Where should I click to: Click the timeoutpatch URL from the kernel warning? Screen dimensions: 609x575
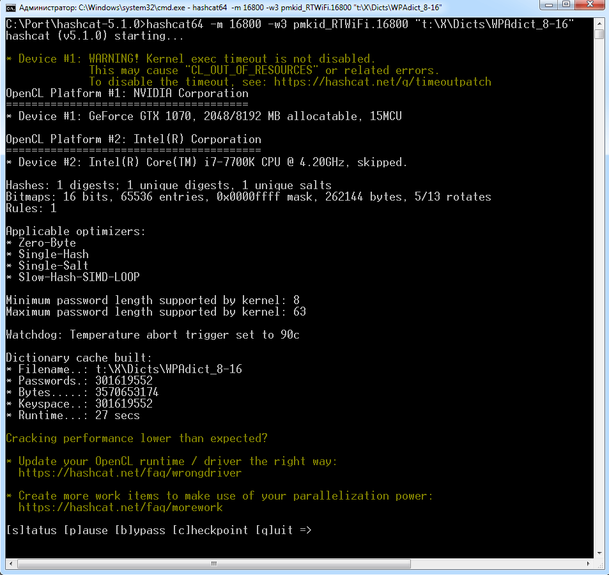[390, 82]
